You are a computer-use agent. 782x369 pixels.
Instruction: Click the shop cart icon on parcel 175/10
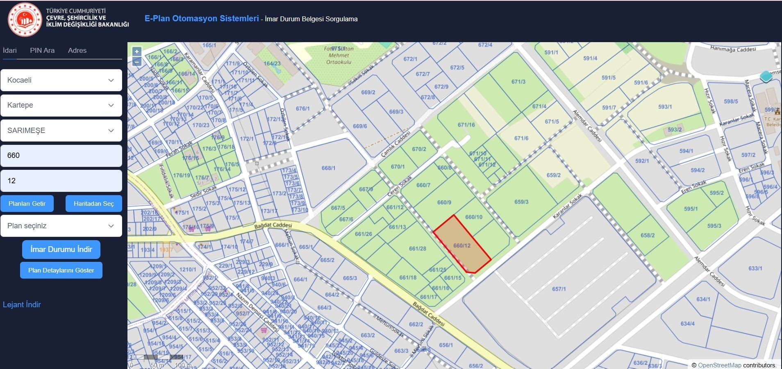coord(191,229)
